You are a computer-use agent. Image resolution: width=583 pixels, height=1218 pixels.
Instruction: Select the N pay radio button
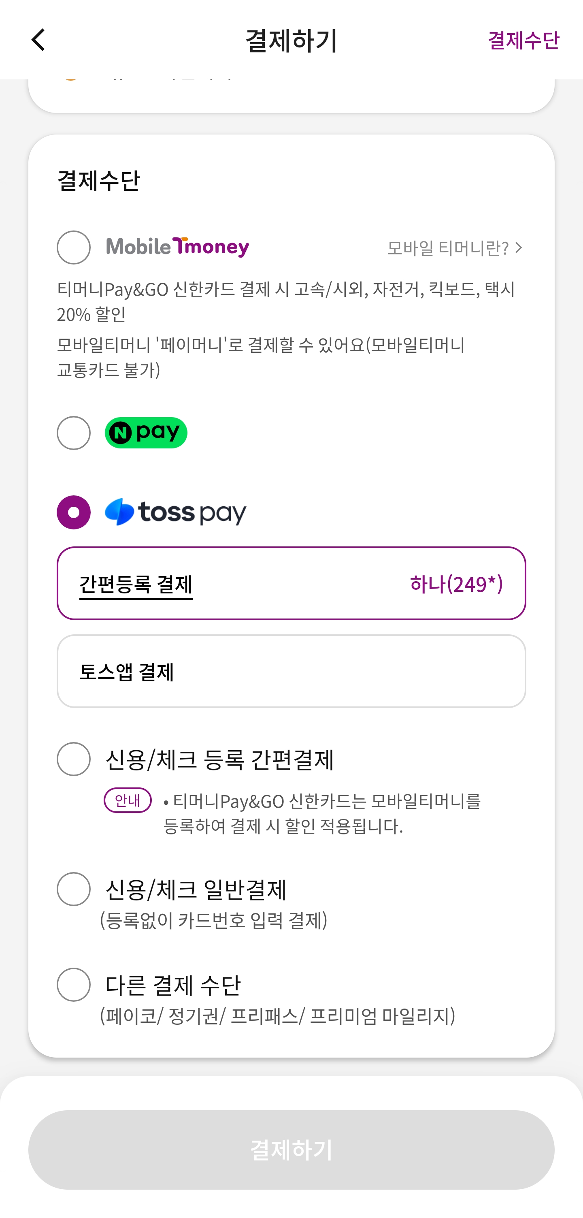pyautogui.click(x=74, y=433)
